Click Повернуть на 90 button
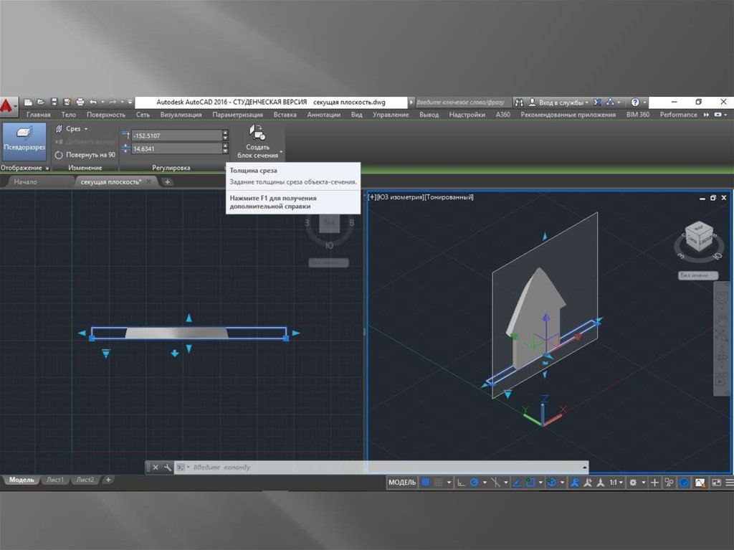Screen dimensions: 734x550 tap(85, 154)
